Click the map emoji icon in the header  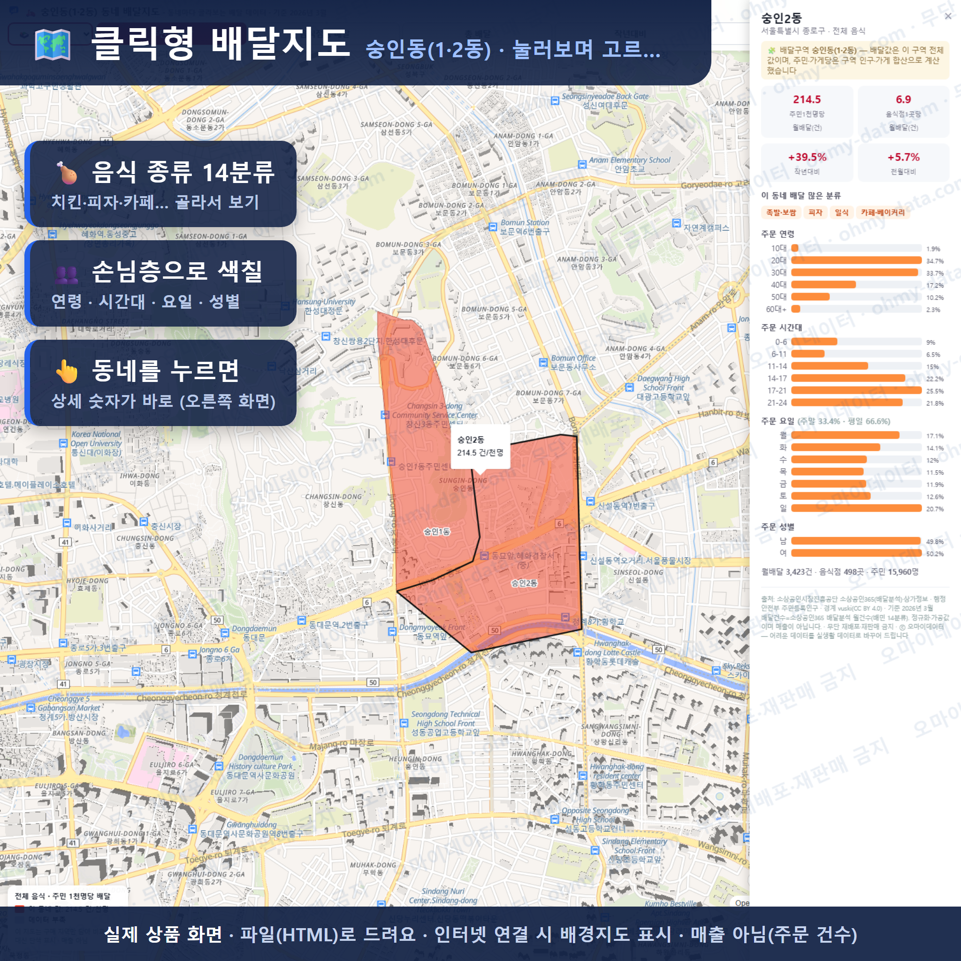(x=53, y=45)
